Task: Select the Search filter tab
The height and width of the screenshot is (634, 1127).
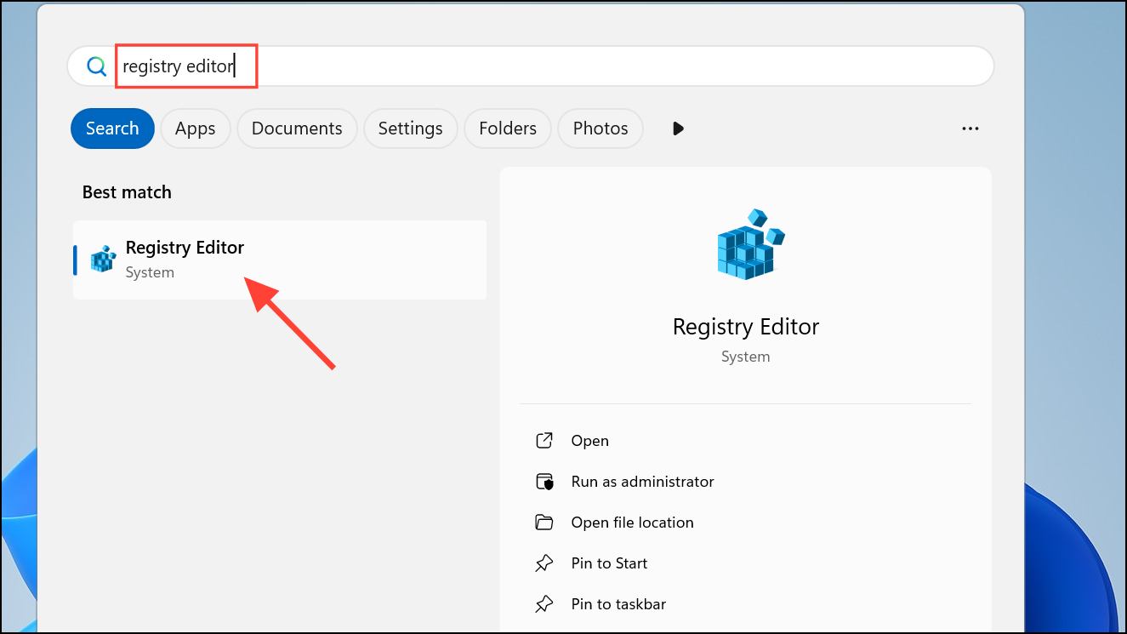Action: [112, 129]
